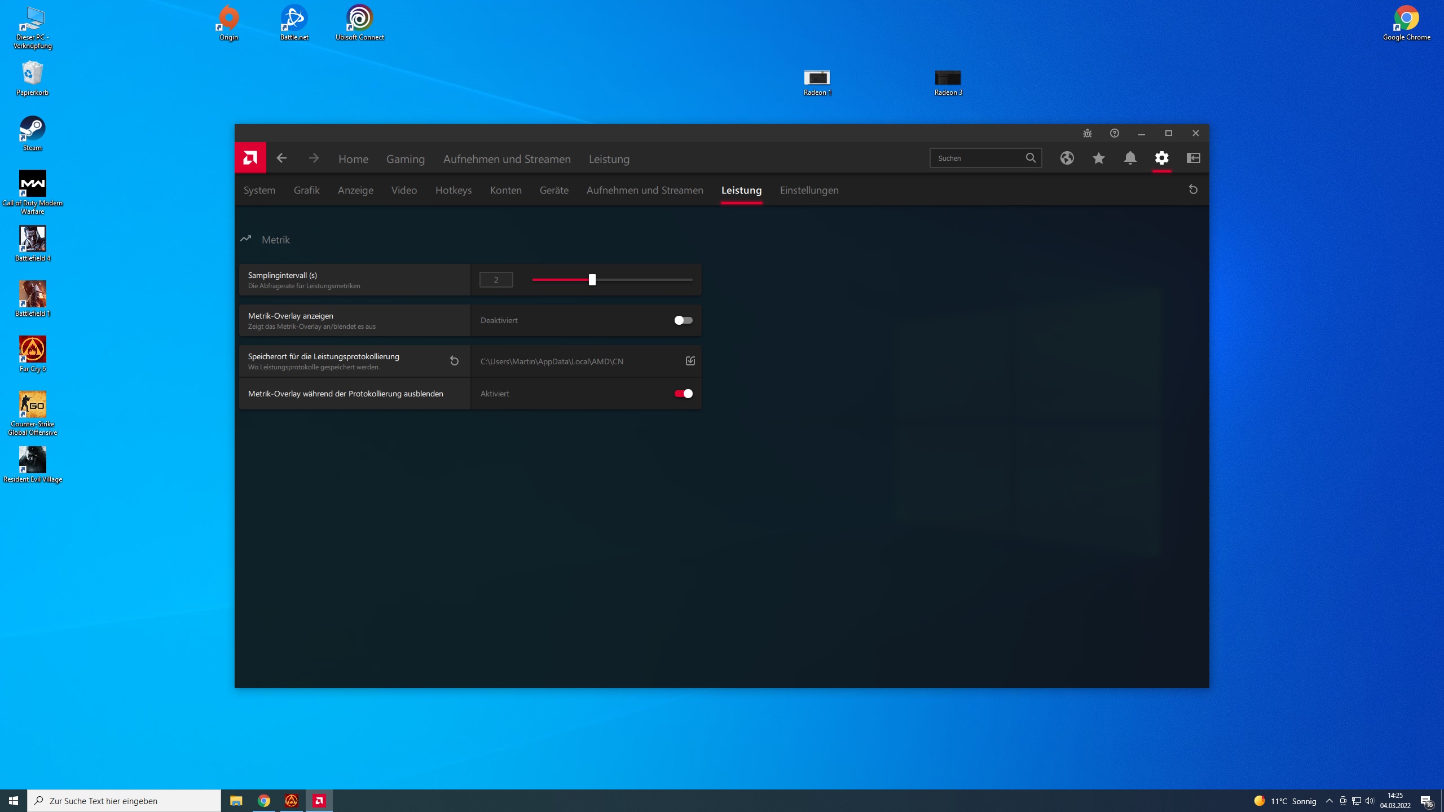
Task: Open the web browser globe icon
Action: (x=1067, y=158)
